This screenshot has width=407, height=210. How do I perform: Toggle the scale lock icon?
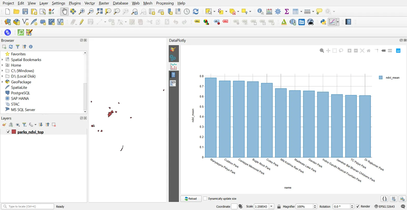click(279, 206)
